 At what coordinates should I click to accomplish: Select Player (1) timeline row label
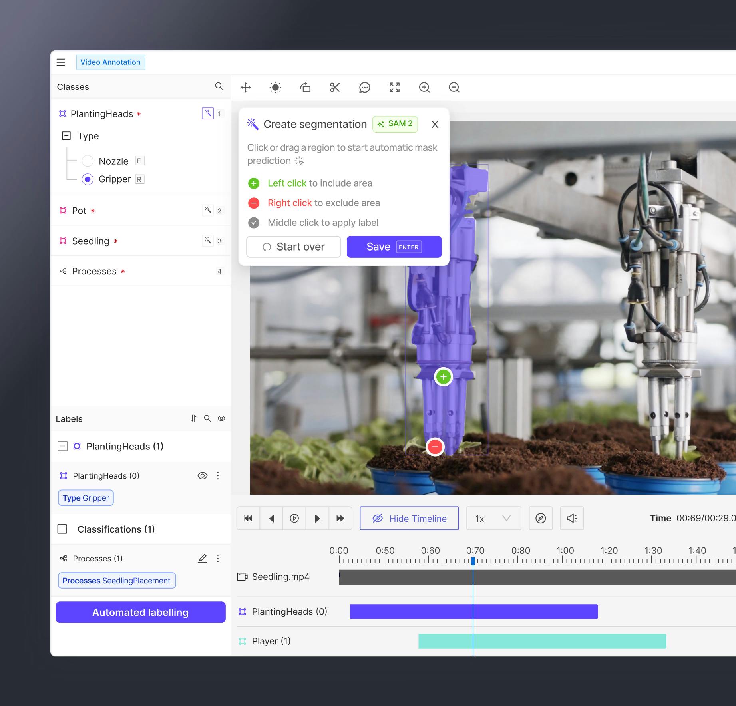coord(271,641)
